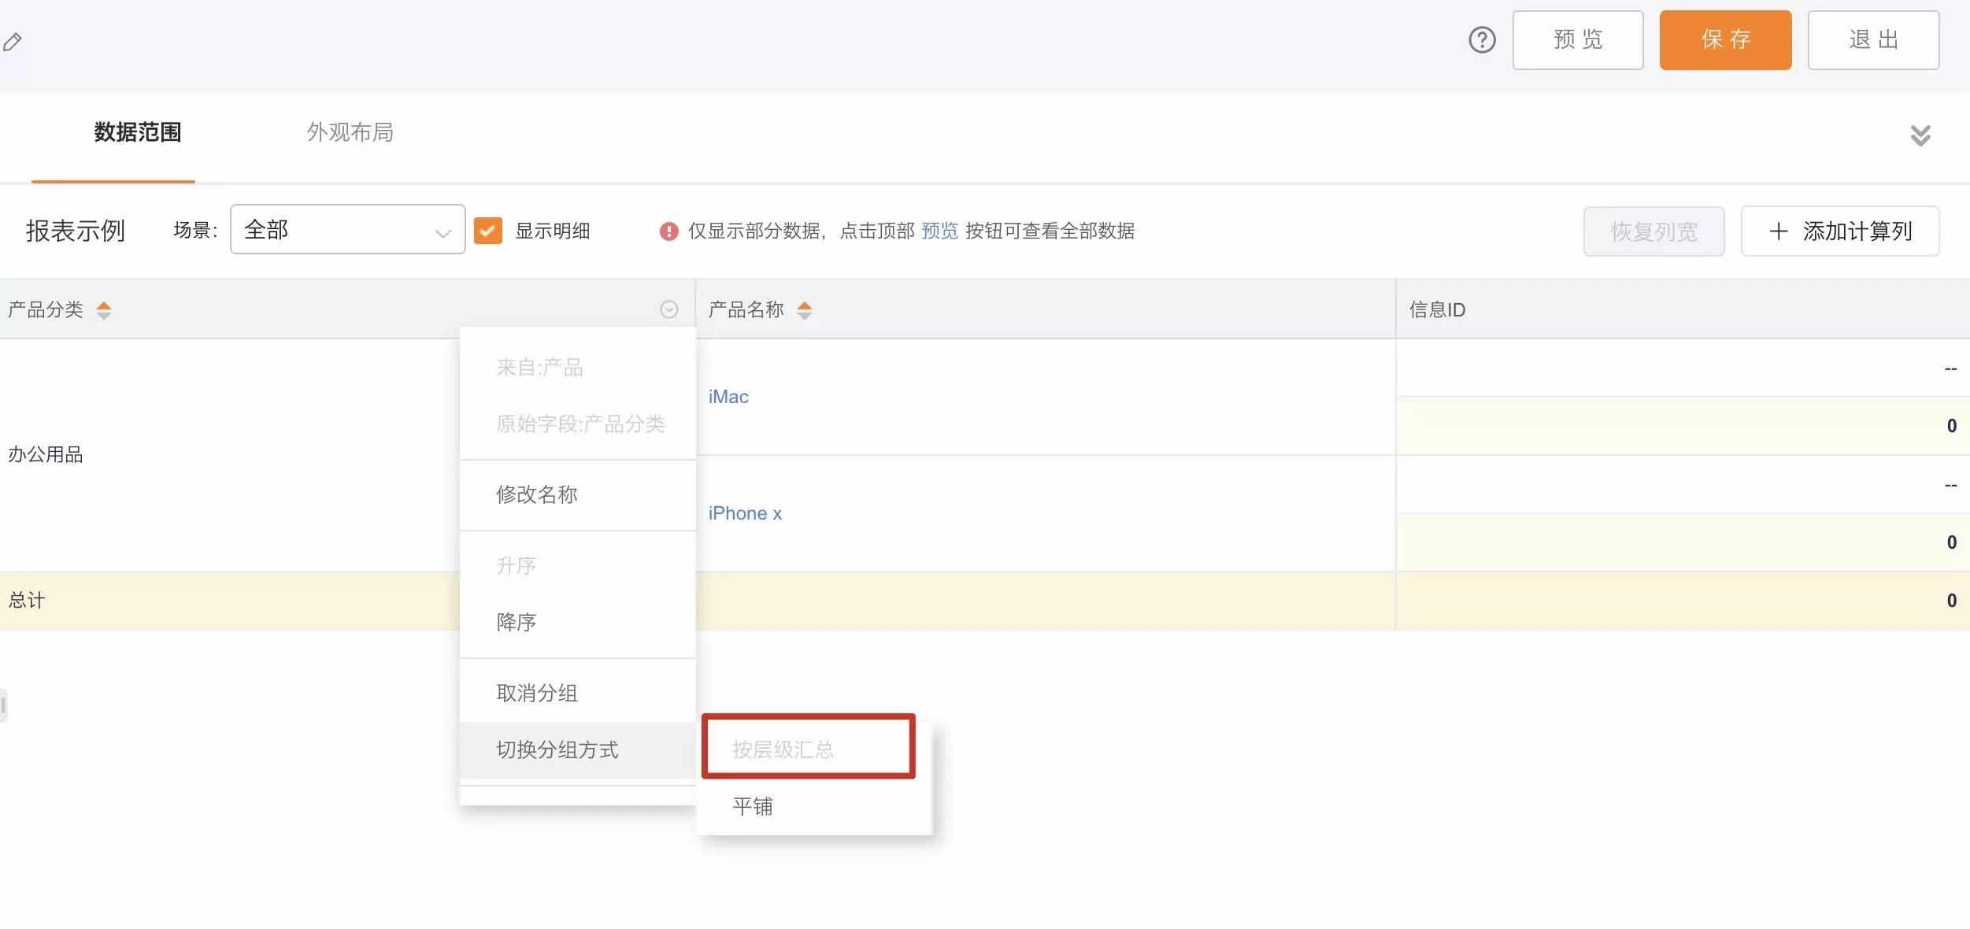1970x929 pixels.
Task: Click the 退出 button
Action: pyautogui.click(x=1873, y=40)
